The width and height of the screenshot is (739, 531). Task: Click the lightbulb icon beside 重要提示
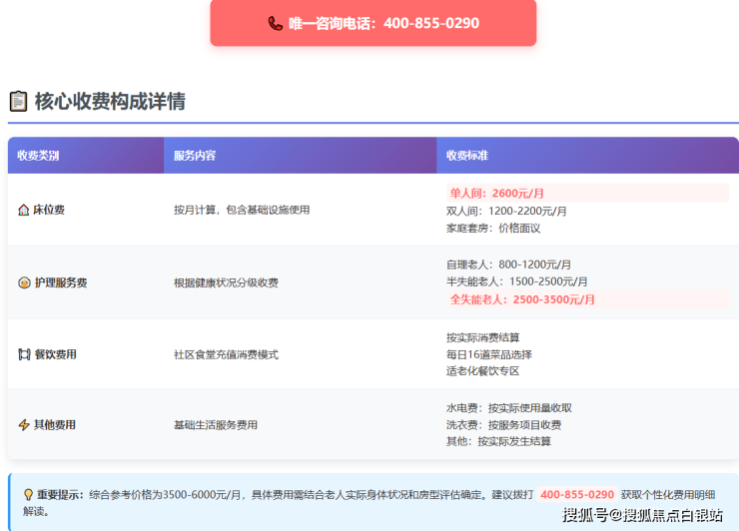click(28, 494)
